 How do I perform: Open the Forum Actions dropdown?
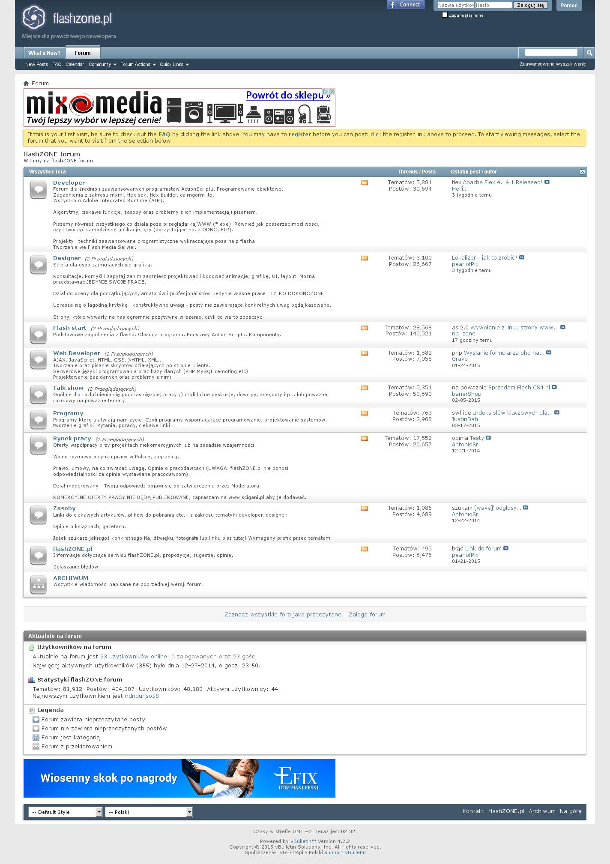(x=138, y=64)
